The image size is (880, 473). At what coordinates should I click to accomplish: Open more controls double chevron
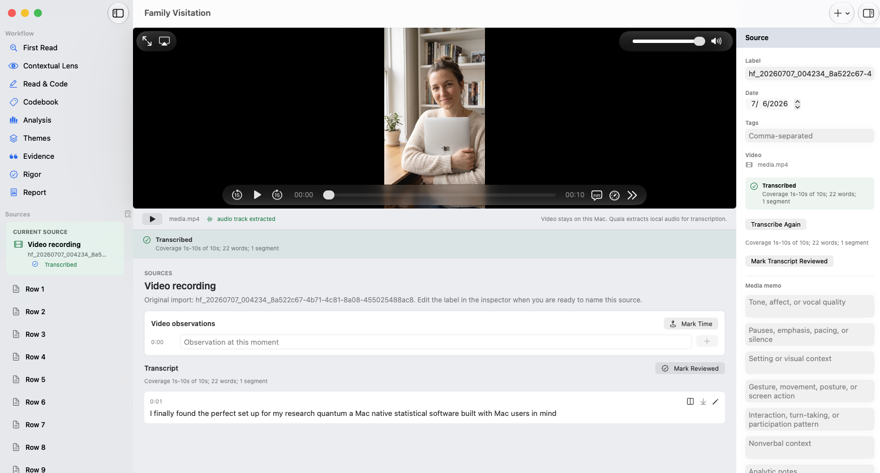[632, 195]
